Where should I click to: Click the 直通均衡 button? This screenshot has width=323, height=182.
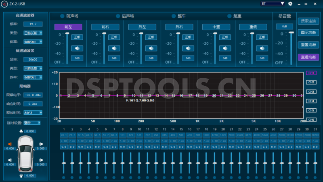click(308, 57)
